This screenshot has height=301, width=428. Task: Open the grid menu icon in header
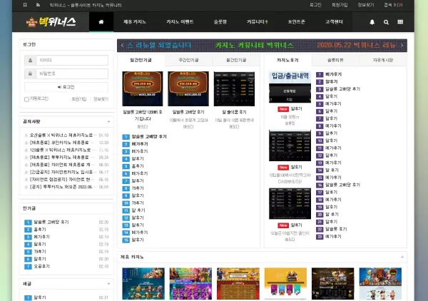[x=400, y=22]
